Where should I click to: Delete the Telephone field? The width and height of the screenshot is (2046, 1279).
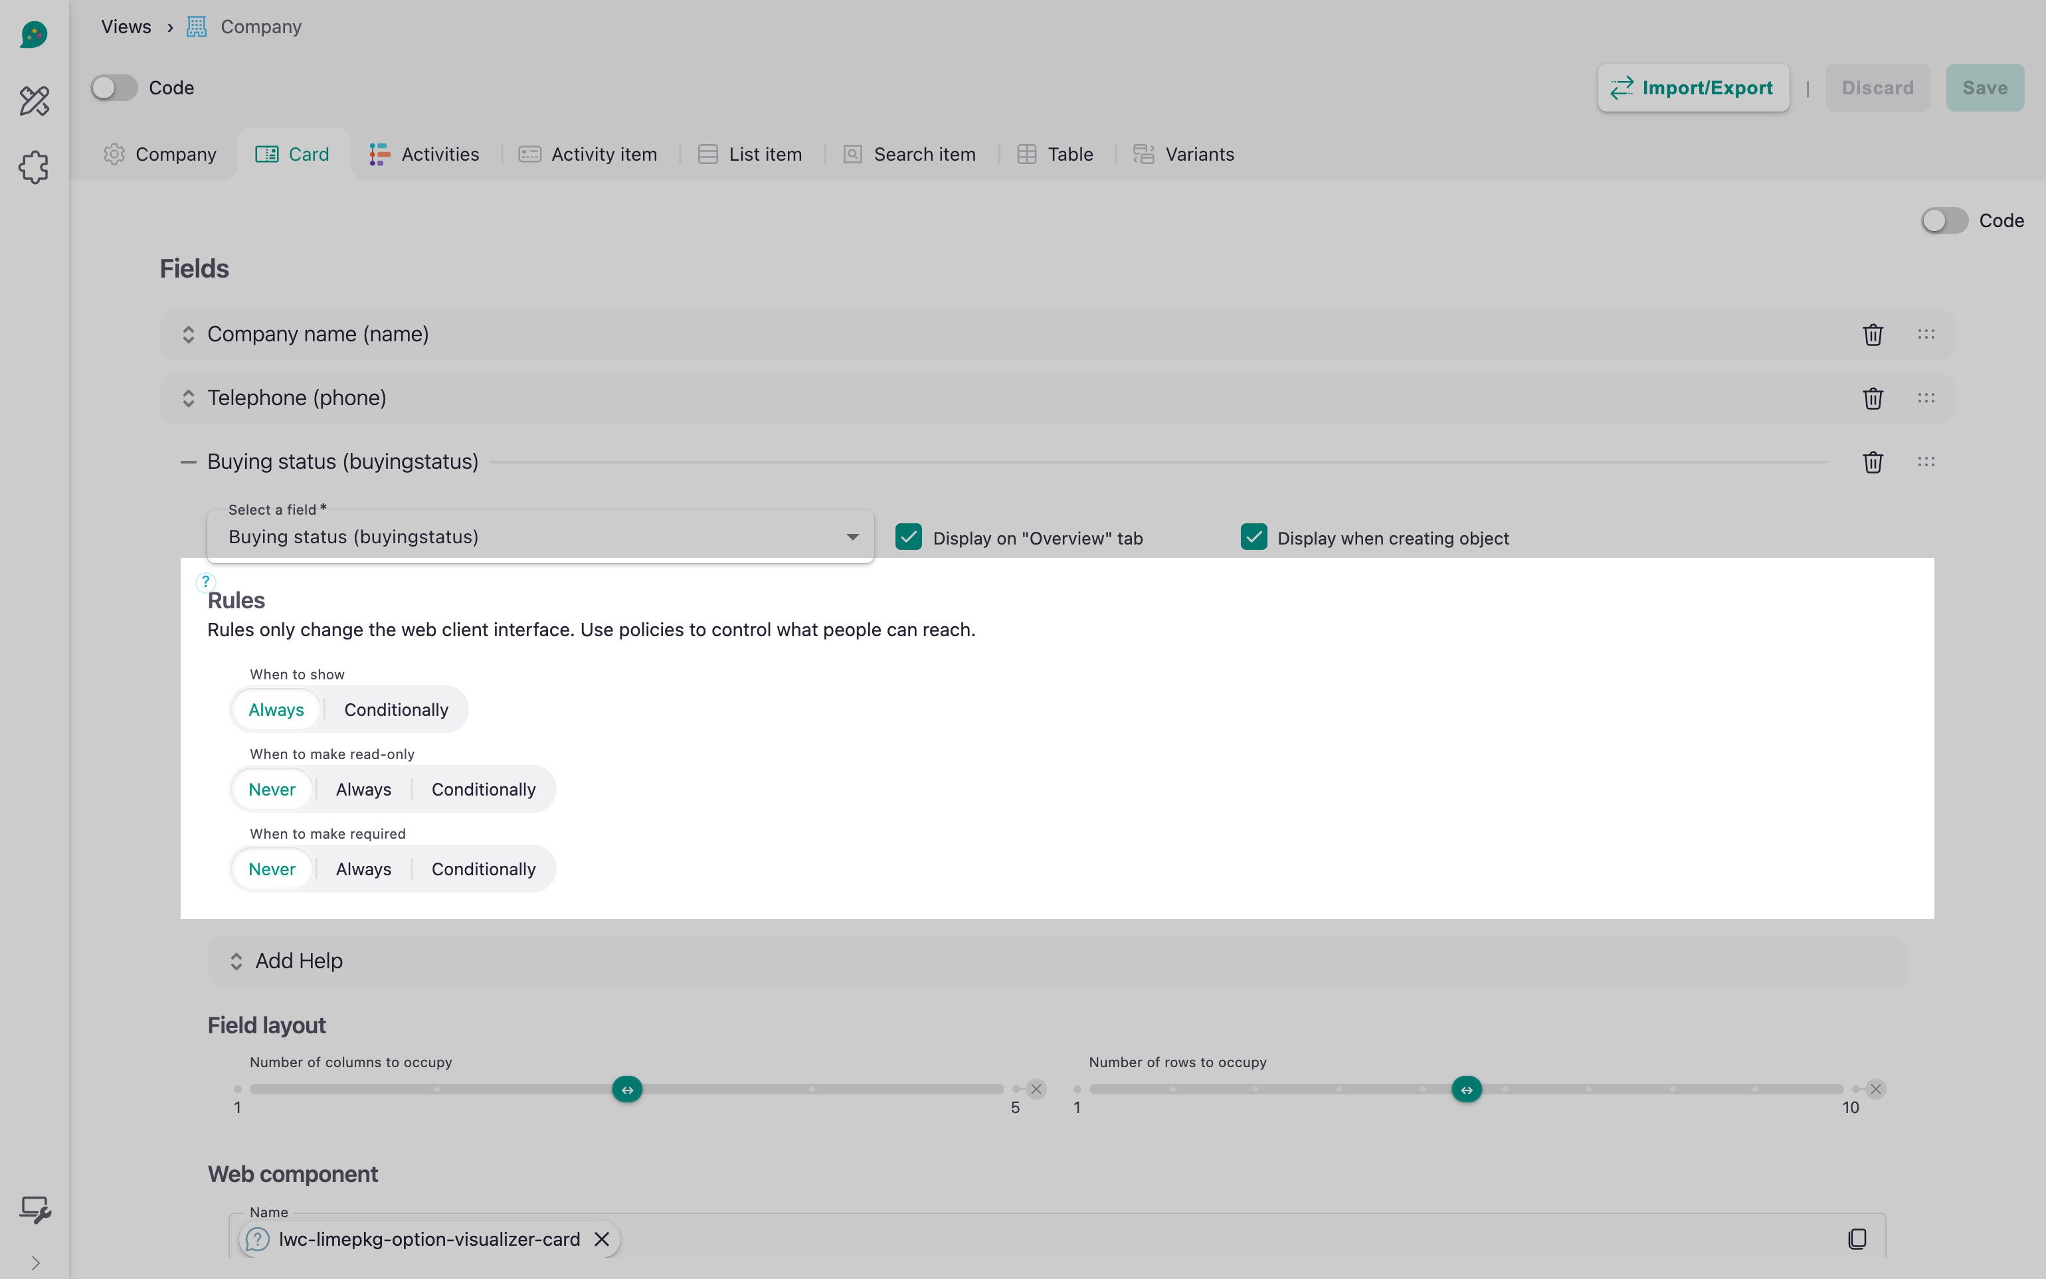[1873, 398]
